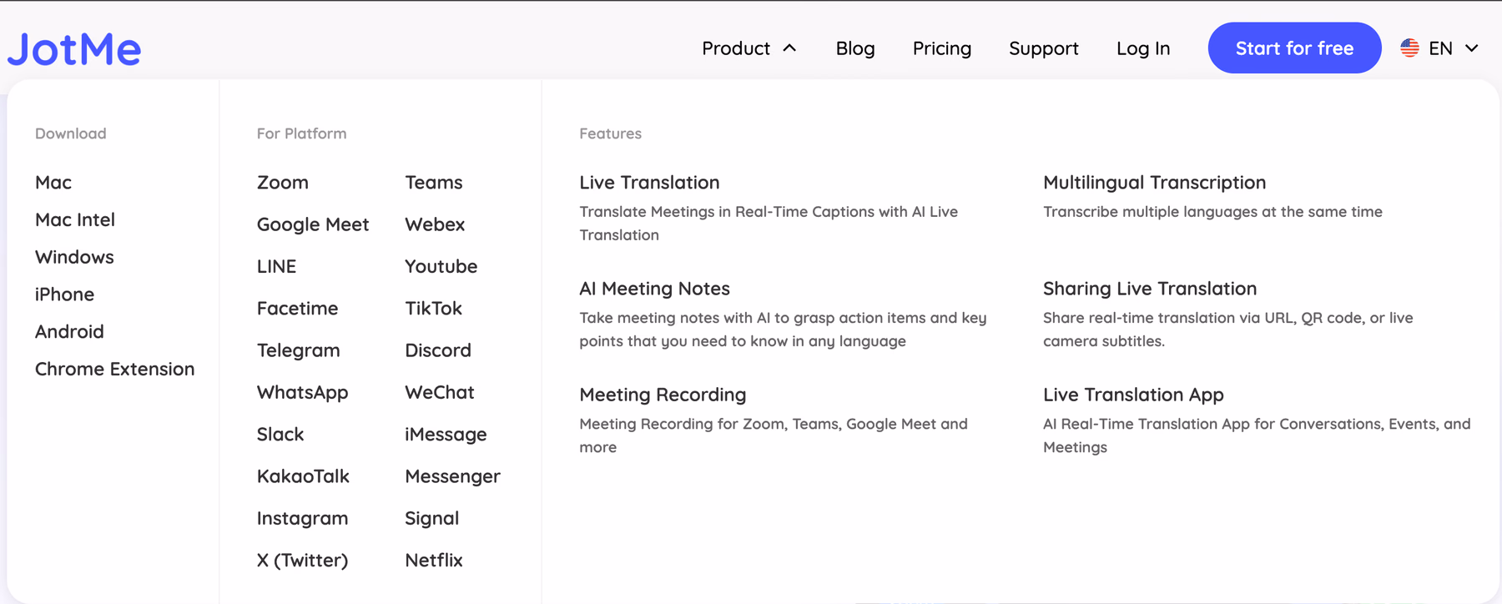Click the Start for free button
This screenshot has width=1502, height=604.
[x=1294, y=48]
